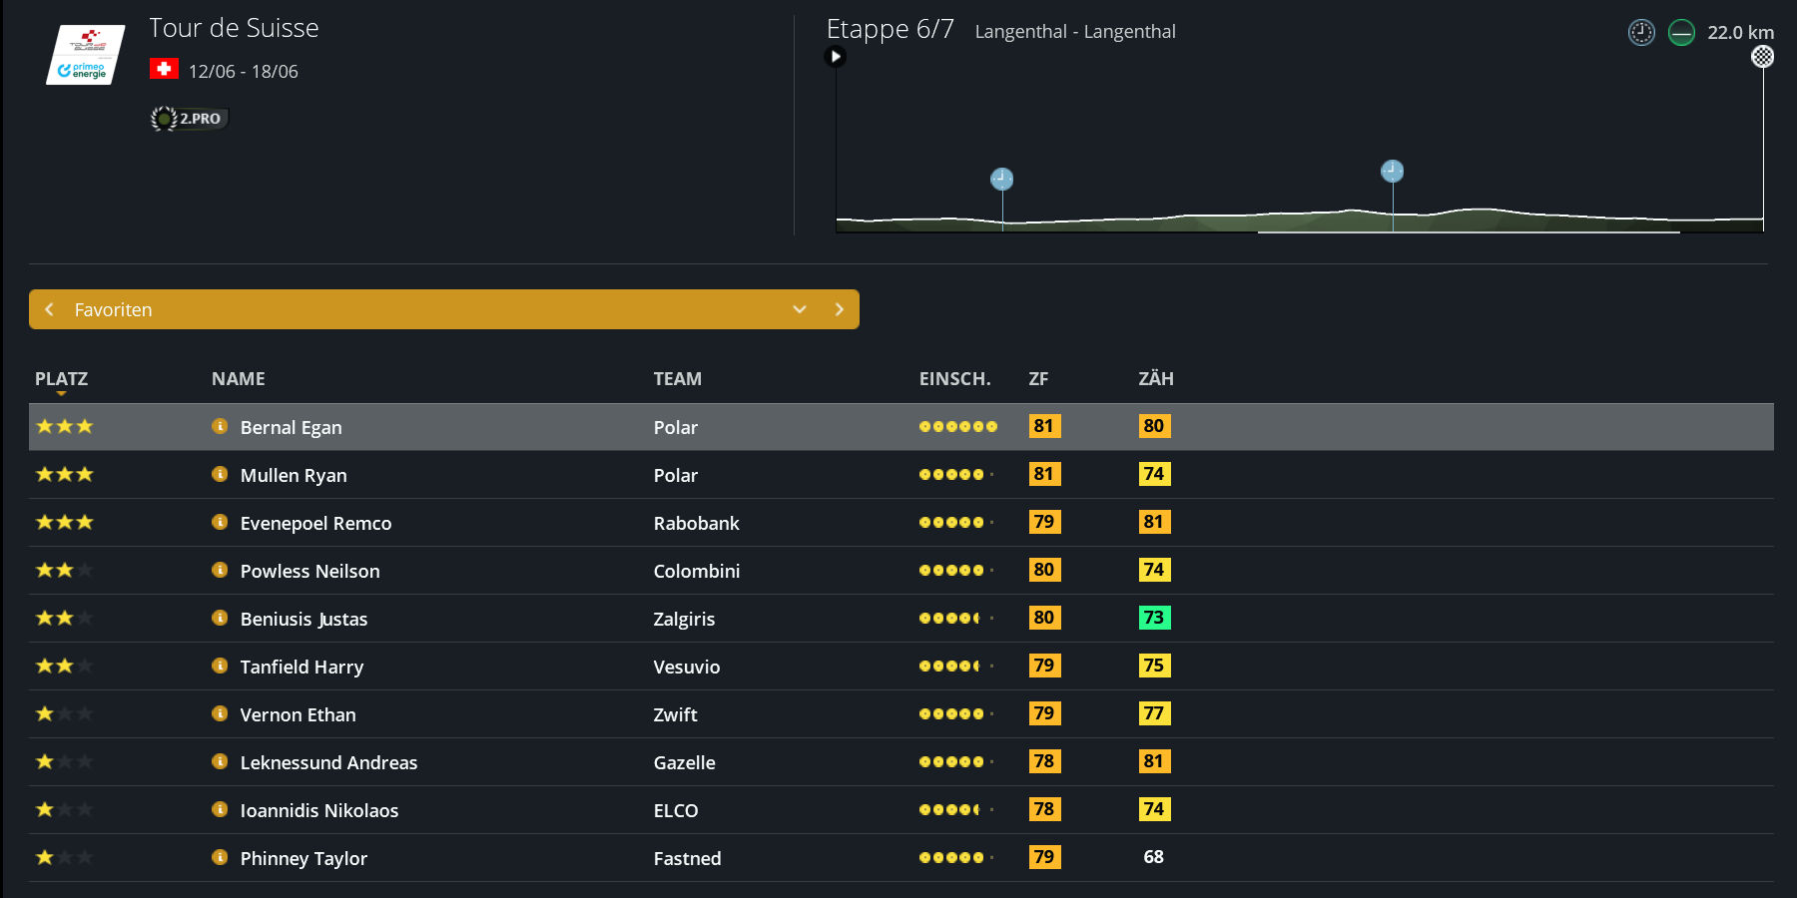
Task: Click the green flat terrain icon
Action: pyautogui.click(x=1681, y=33)
